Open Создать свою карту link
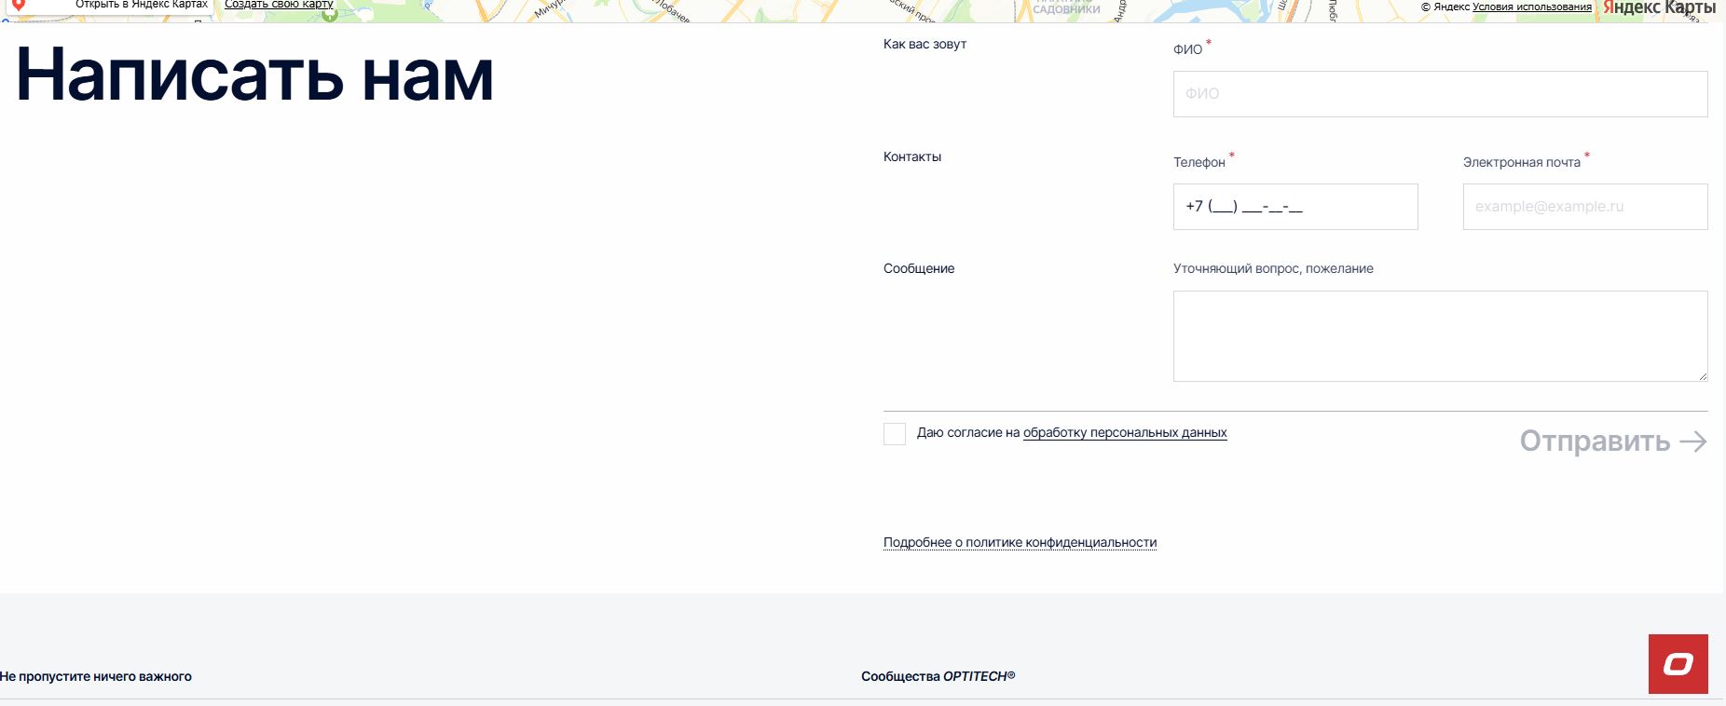The height and width of the screenshot is (706, 1726). point(279,5)
